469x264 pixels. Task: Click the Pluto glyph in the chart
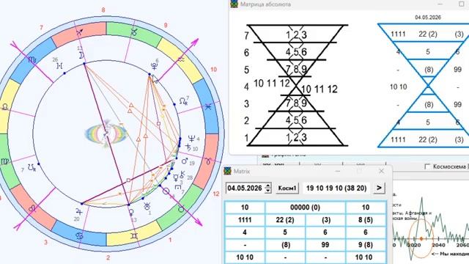point(154,67)
